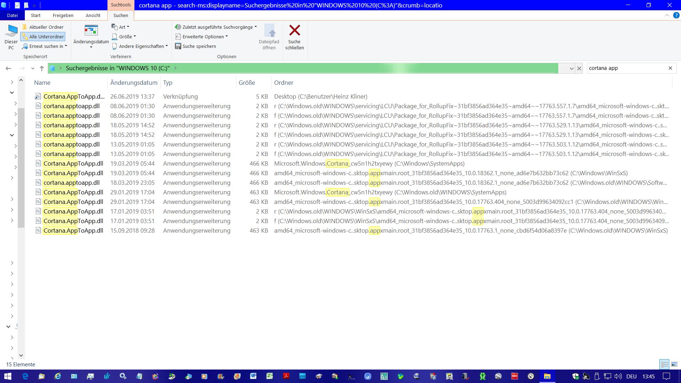681x383 pixels.
Task: Open Andere Eigenschaften dropdown
Action: tap(140, 46)
